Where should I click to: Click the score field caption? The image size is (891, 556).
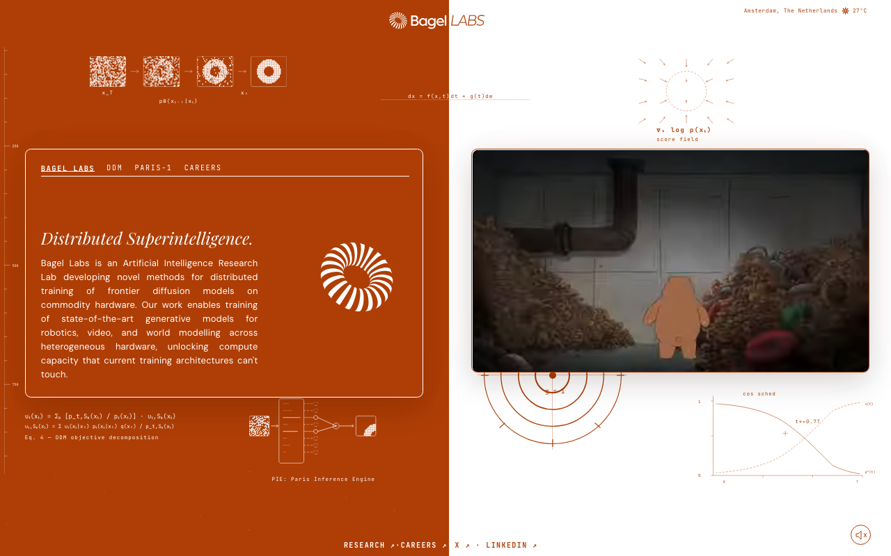point(677,139)
